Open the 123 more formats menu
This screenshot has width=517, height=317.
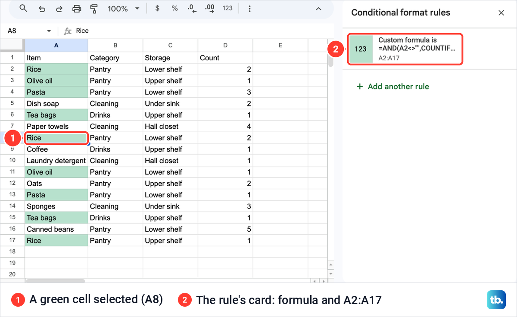pyautogui.click(x=227, y=8)
